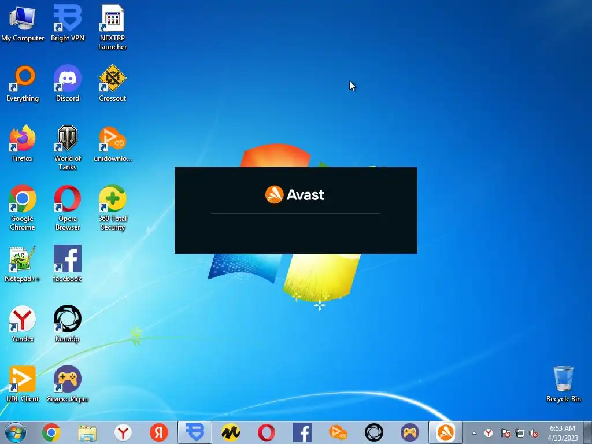Open Firefox desktop shortcut
Viewport: 592px width, 444px height.
point(23,144)
